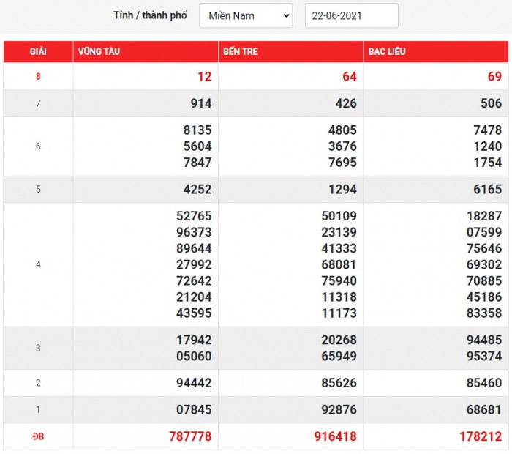Click the prize 8 number 69
This screenshot has width=512, height=454.
click(x=494, y=77)
